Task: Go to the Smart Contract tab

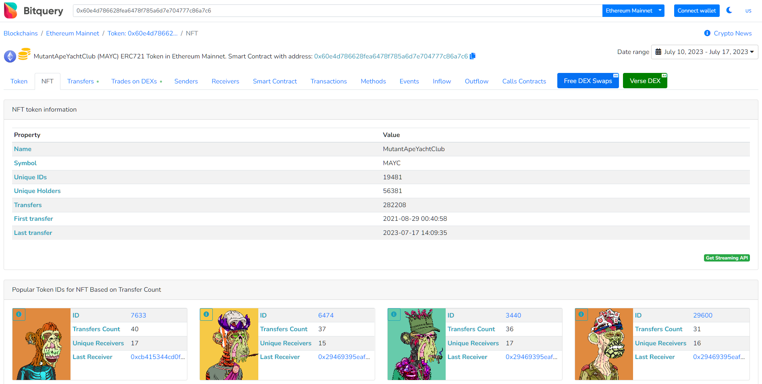Action: pyautogui.click(x=275, y=81)
